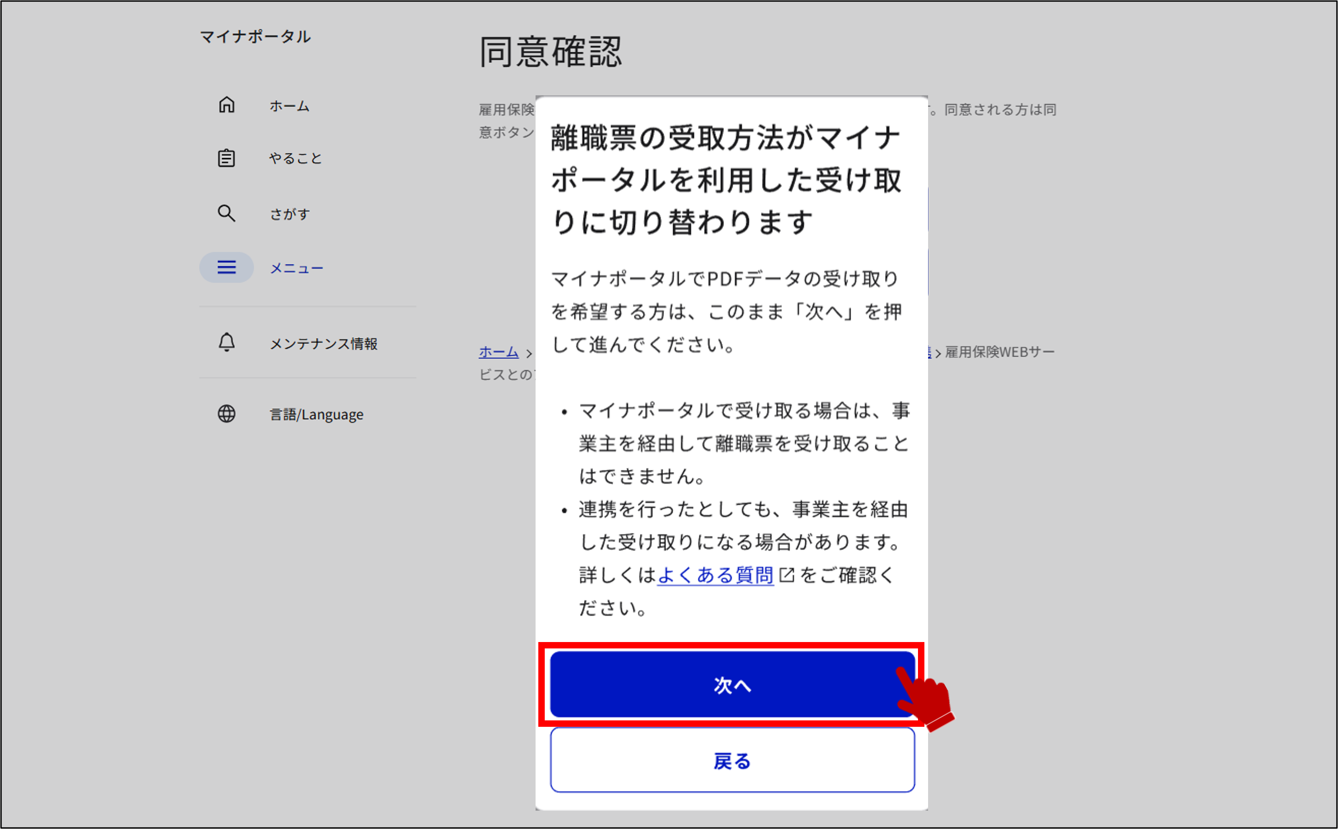Image resolution: width=1338 pixels, height=829 pixels.
Task: Click the clipboard やること icon
Action: (227, 158)
